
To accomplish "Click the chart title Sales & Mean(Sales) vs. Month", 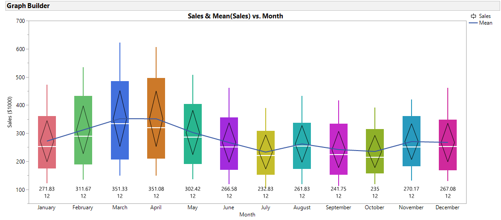I will [235, 16].
